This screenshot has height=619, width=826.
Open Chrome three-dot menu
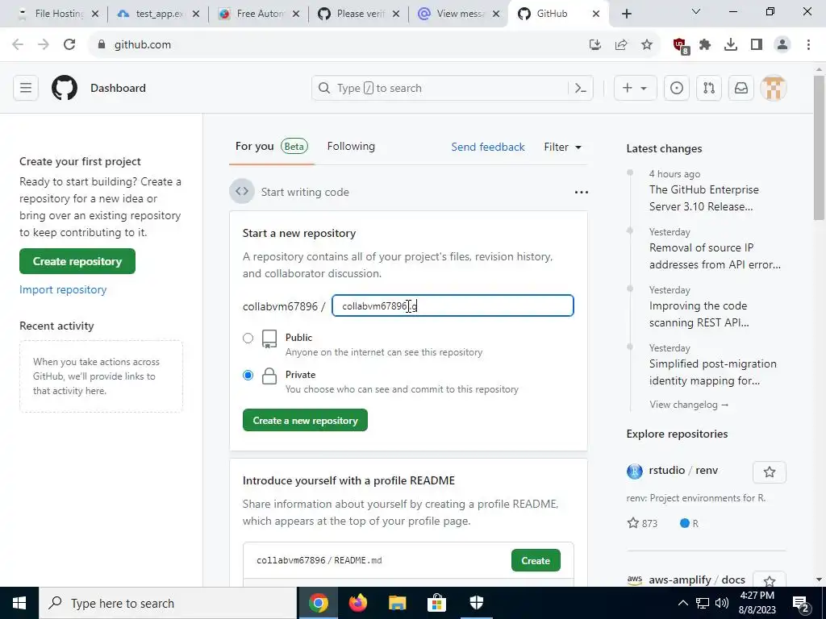[x=808, y=45]
